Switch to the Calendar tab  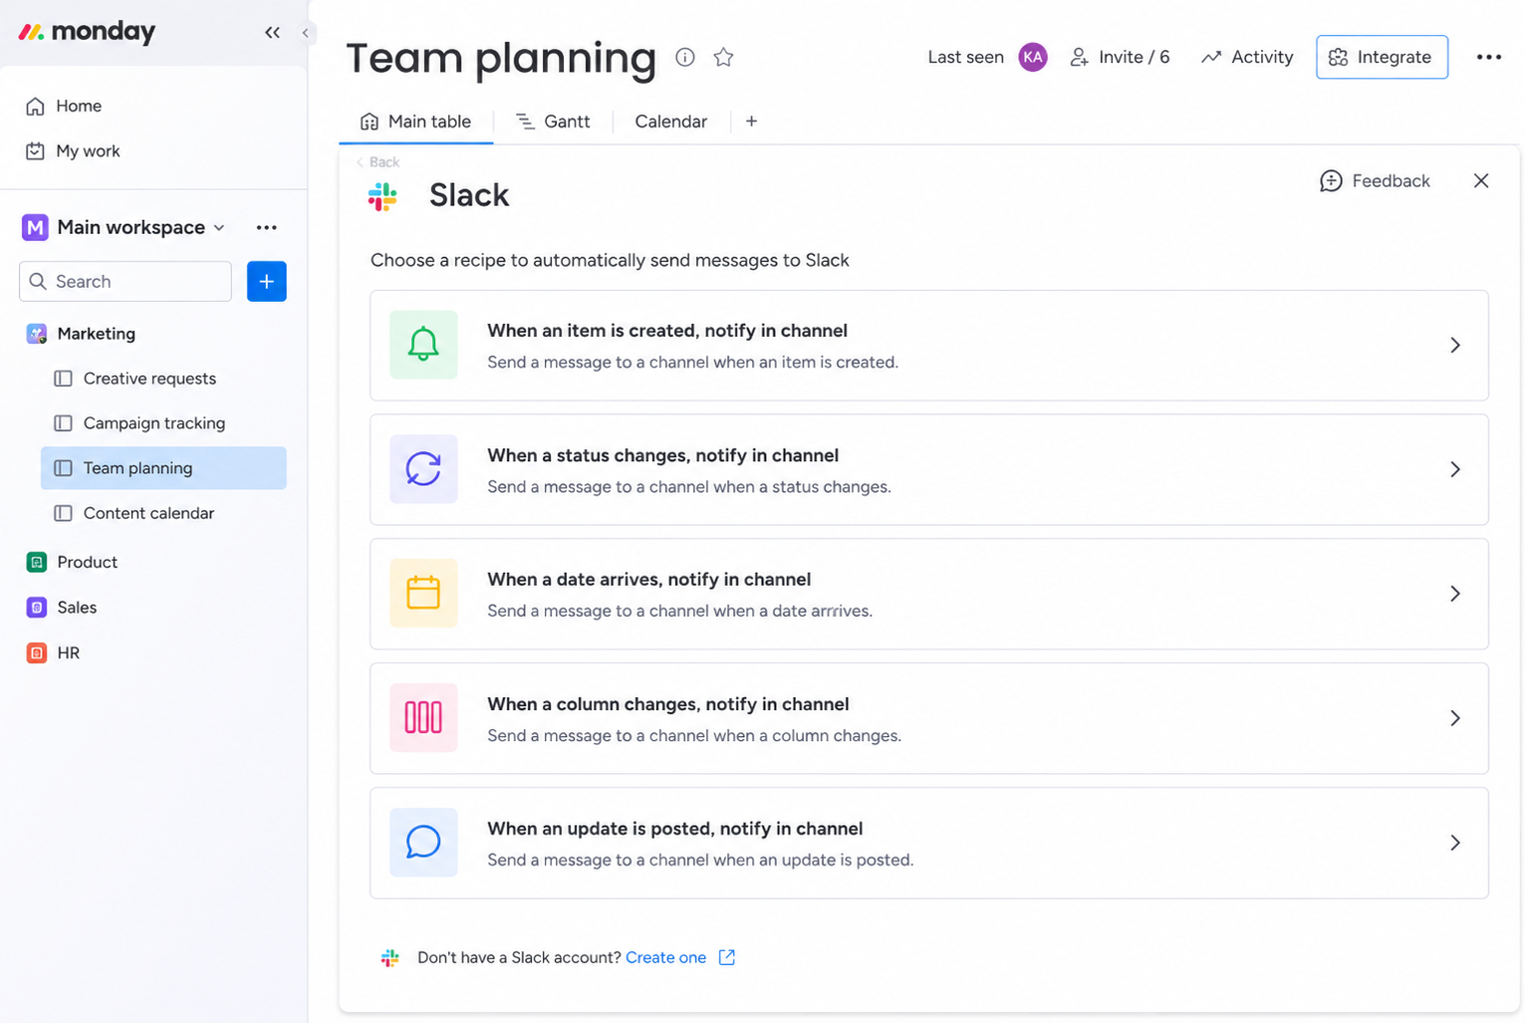point(670,122)
